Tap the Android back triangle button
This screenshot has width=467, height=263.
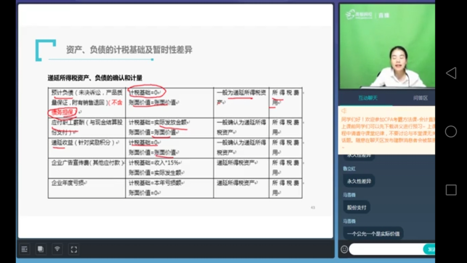click(451, 73)
